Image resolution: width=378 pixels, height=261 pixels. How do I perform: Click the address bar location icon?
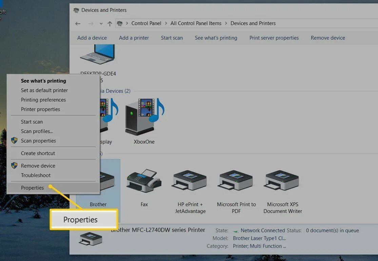click(x=120, y=23)
